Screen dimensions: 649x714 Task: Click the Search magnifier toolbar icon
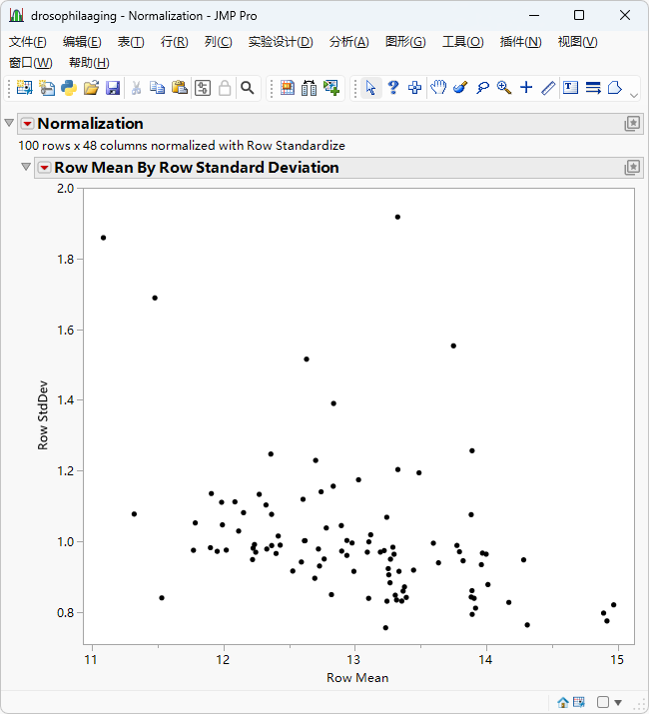pyautogui.click(x=248, y=88)
